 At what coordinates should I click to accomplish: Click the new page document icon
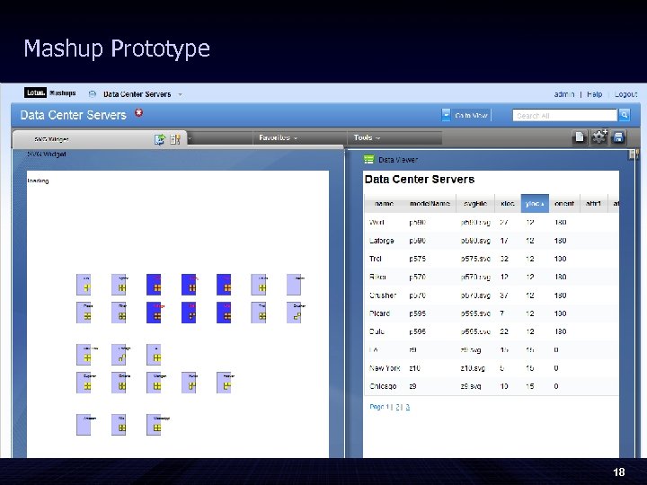pos(580,137)
